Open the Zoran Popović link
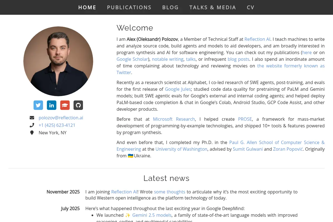333x222 pixels. (x=288, y=149)
